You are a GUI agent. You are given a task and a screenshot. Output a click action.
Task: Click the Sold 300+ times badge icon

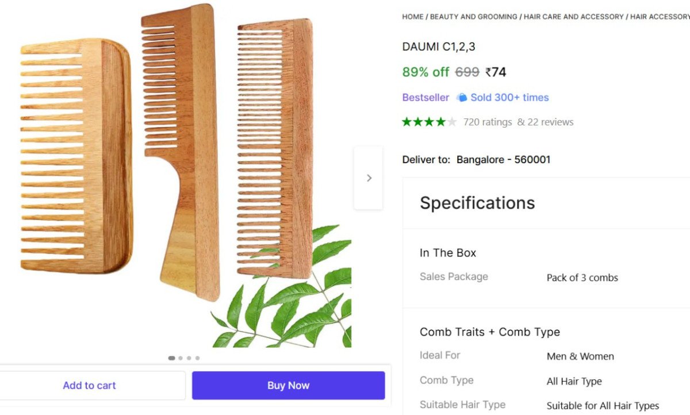(x=462, y=98)
